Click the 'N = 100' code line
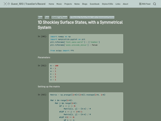This screenshot has height=121, width=161. [54, 66]
